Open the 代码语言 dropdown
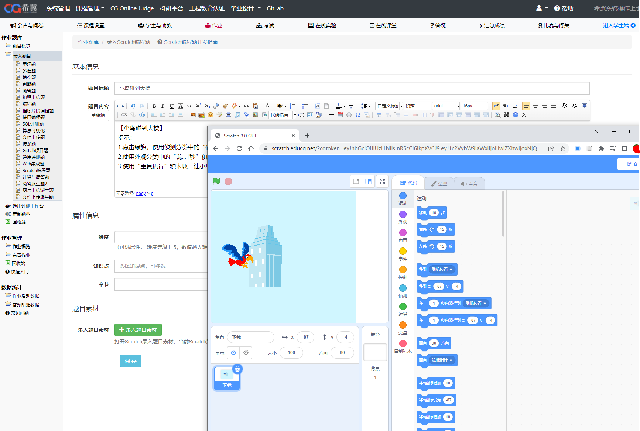Screen dimensions: 640x431 (x=283, y=115)
